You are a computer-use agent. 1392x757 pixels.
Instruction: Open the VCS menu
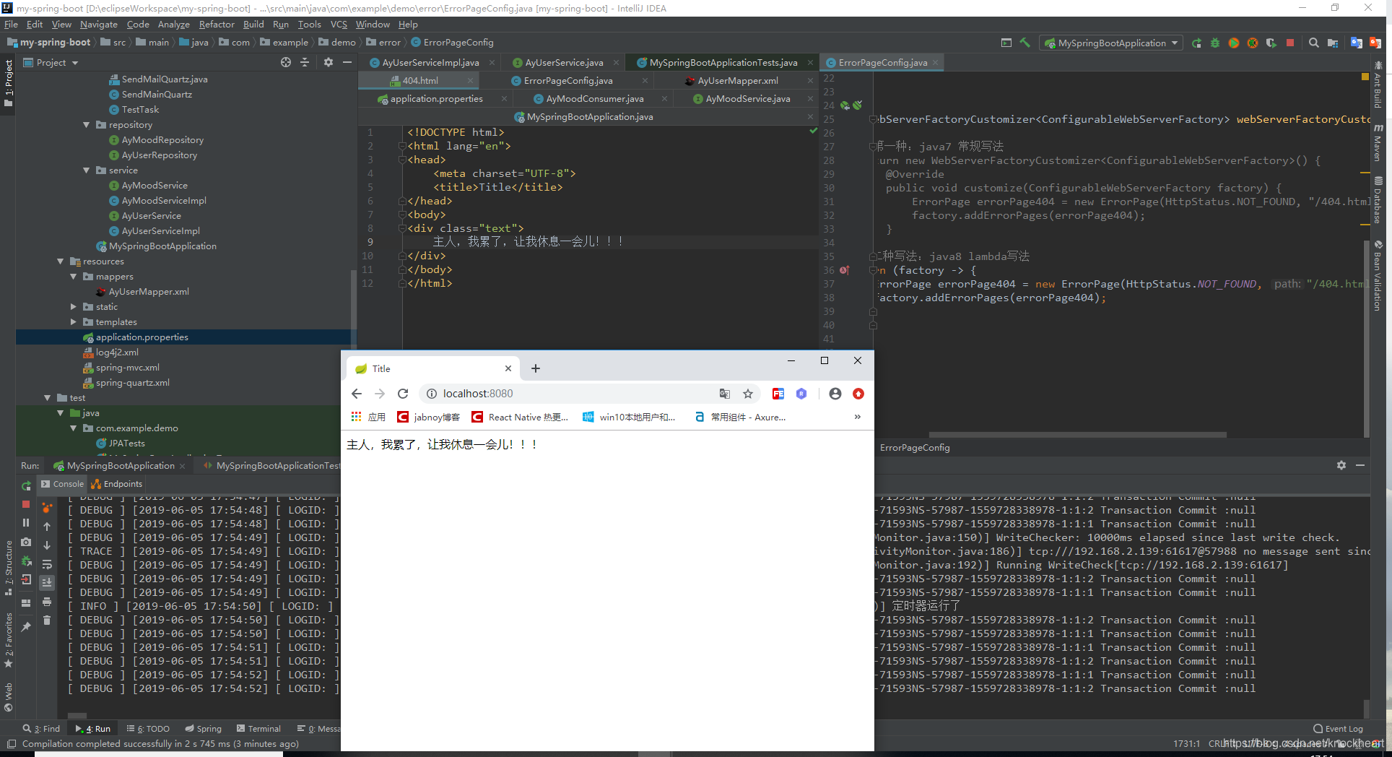point(339,25)
